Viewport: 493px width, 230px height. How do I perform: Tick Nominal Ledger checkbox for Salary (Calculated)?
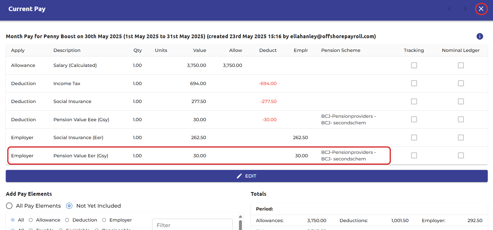coord(461,65)
